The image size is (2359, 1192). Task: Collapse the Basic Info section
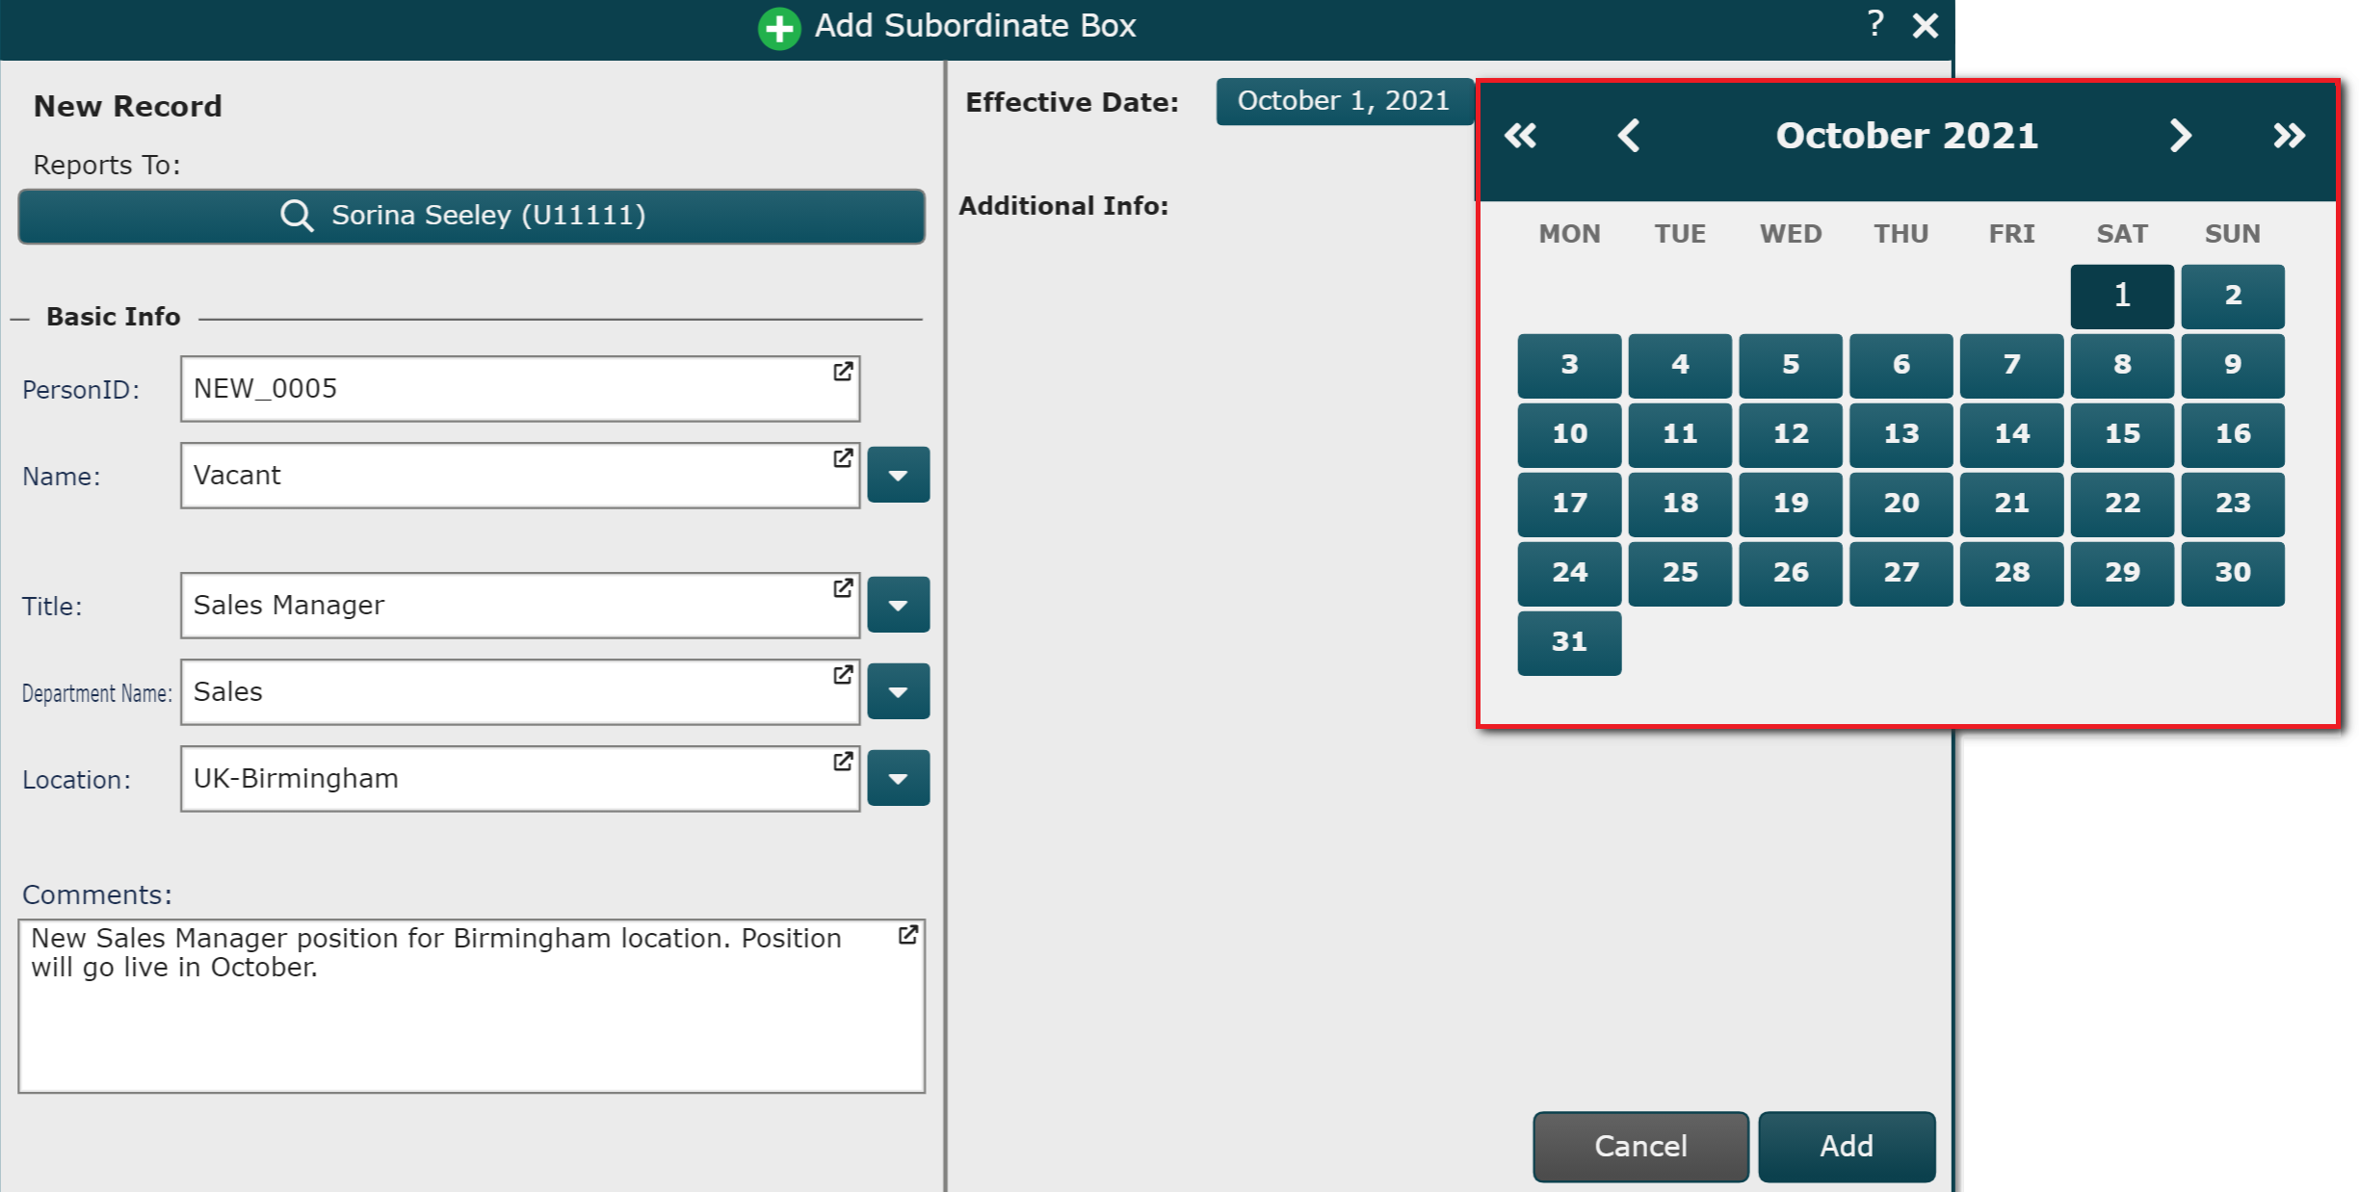tap(20, 319)
